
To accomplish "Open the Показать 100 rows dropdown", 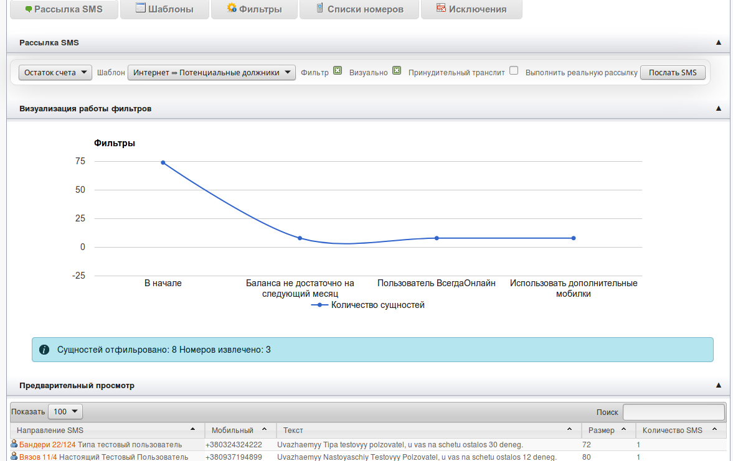I will click(x=65, y=411).
